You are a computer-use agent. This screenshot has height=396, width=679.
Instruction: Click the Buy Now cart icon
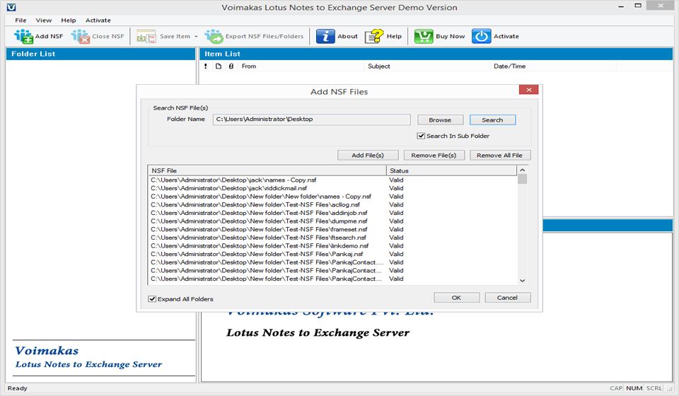click(424, 36)
